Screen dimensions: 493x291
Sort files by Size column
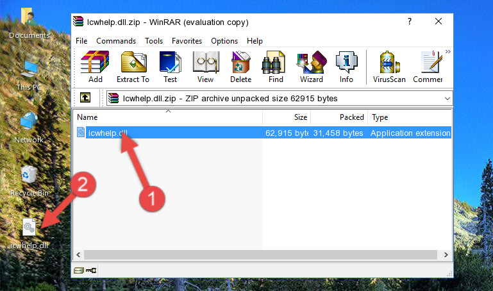point(287,117)
